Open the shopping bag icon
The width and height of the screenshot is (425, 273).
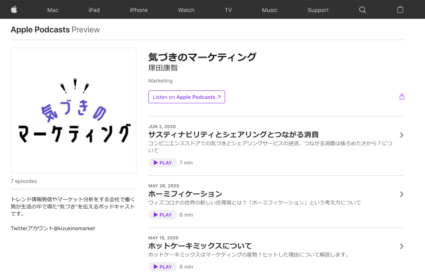pos(400,10)
